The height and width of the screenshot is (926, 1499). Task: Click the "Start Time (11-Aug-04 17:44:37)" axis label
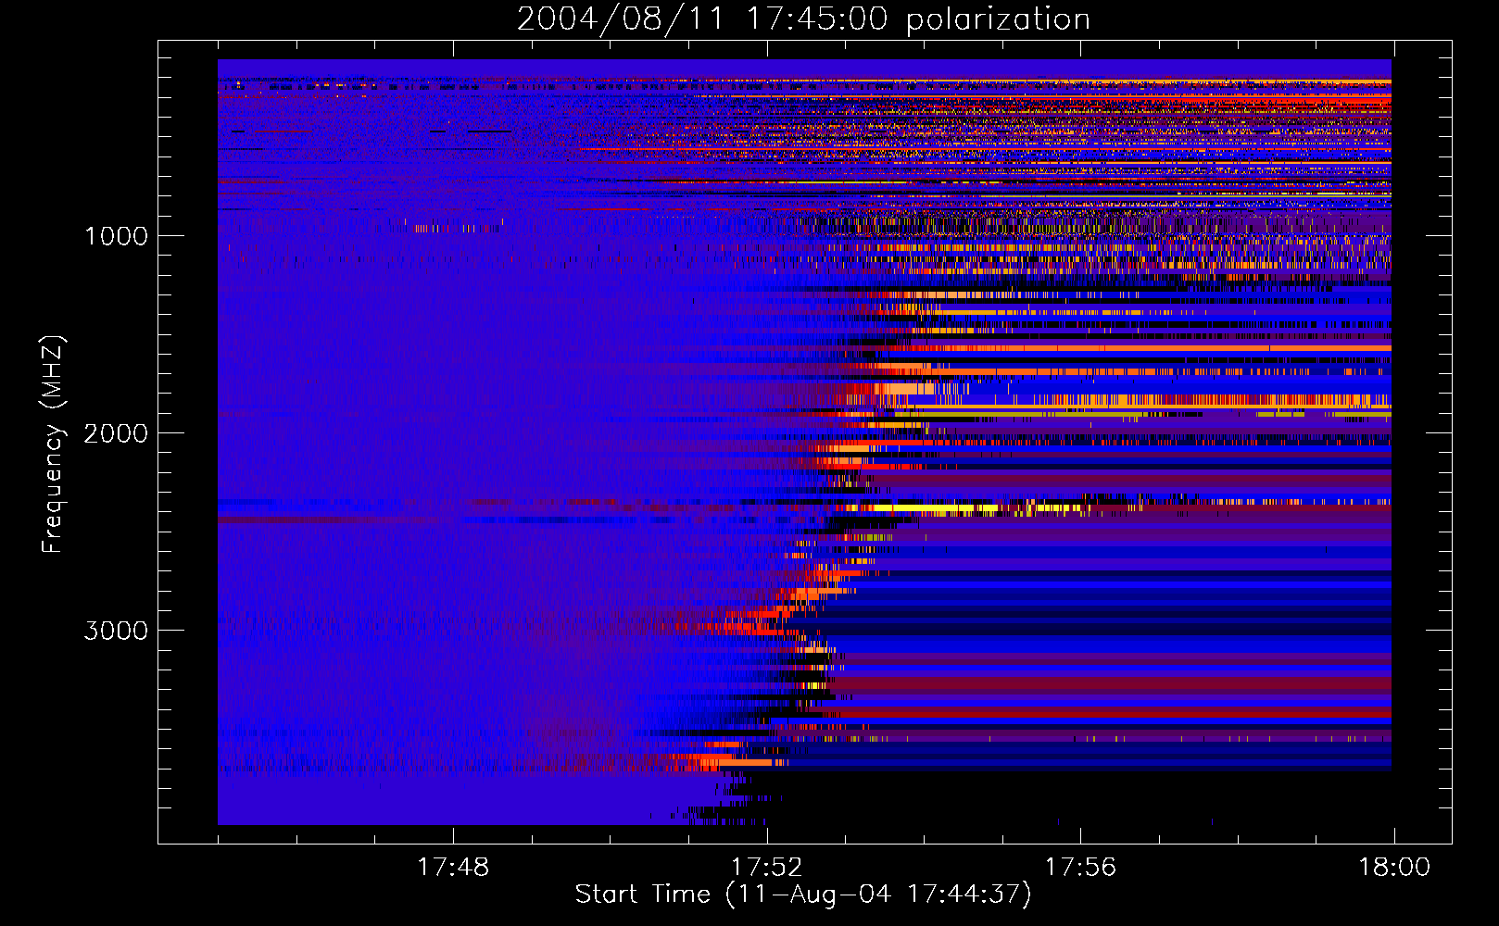coord(803,895)
